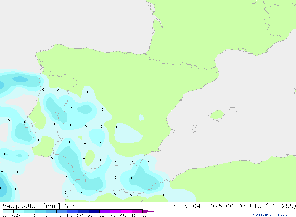The image size is (296, 217).
Task: Click the '00..03 UTC' time range text
Action: (244, 206)
